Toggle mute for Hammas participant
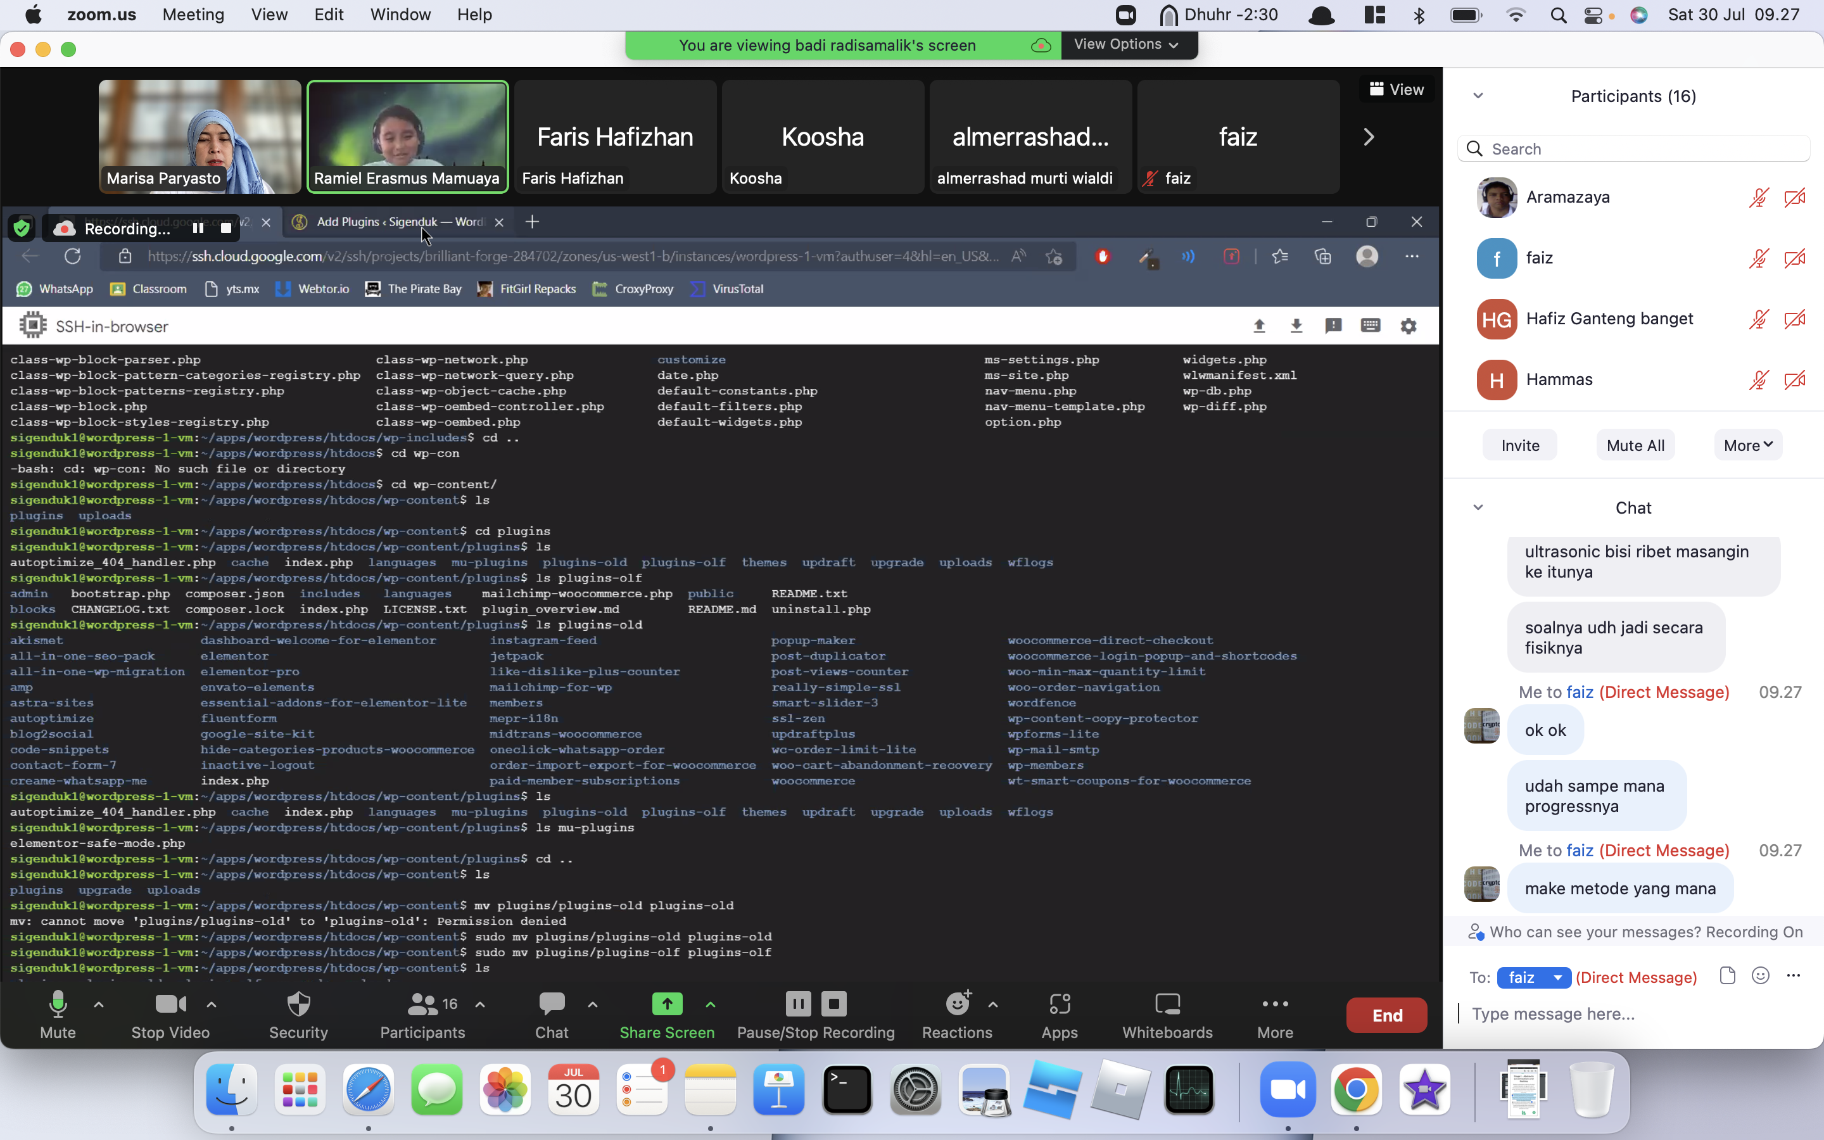This screenshot has height=1140, width=1824. [x=1759, y=378]
